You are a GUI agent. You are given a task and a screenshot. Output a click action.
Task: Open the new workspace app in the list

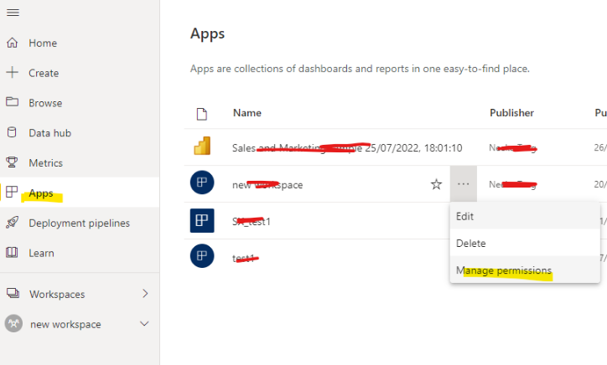click(x=267, y=185)
